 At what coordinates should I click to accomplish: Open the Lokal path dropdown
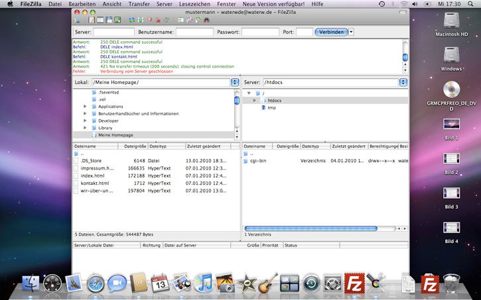click(x=235, y=82)
